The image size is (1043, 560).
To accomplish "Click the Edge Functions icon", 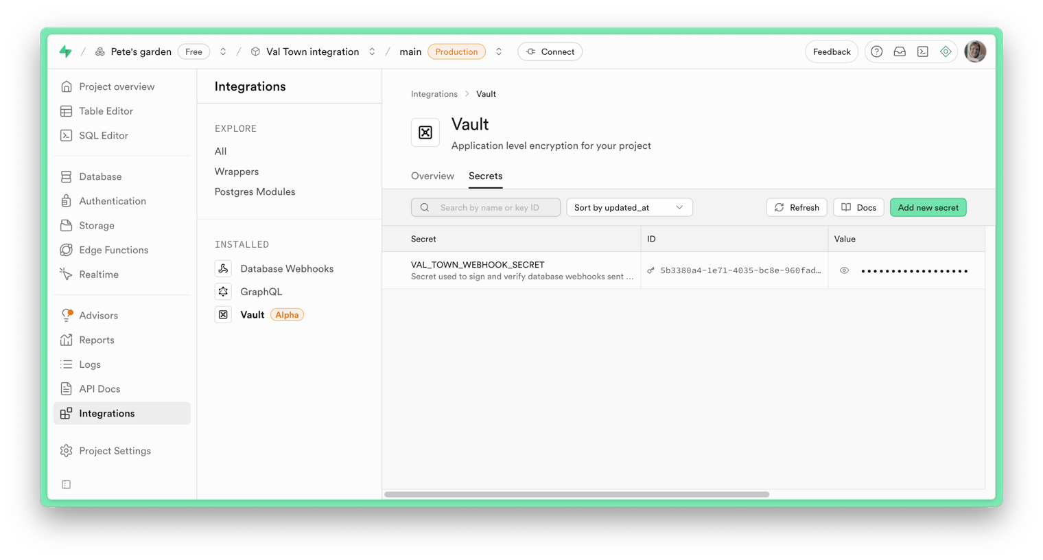I will 67,250.
